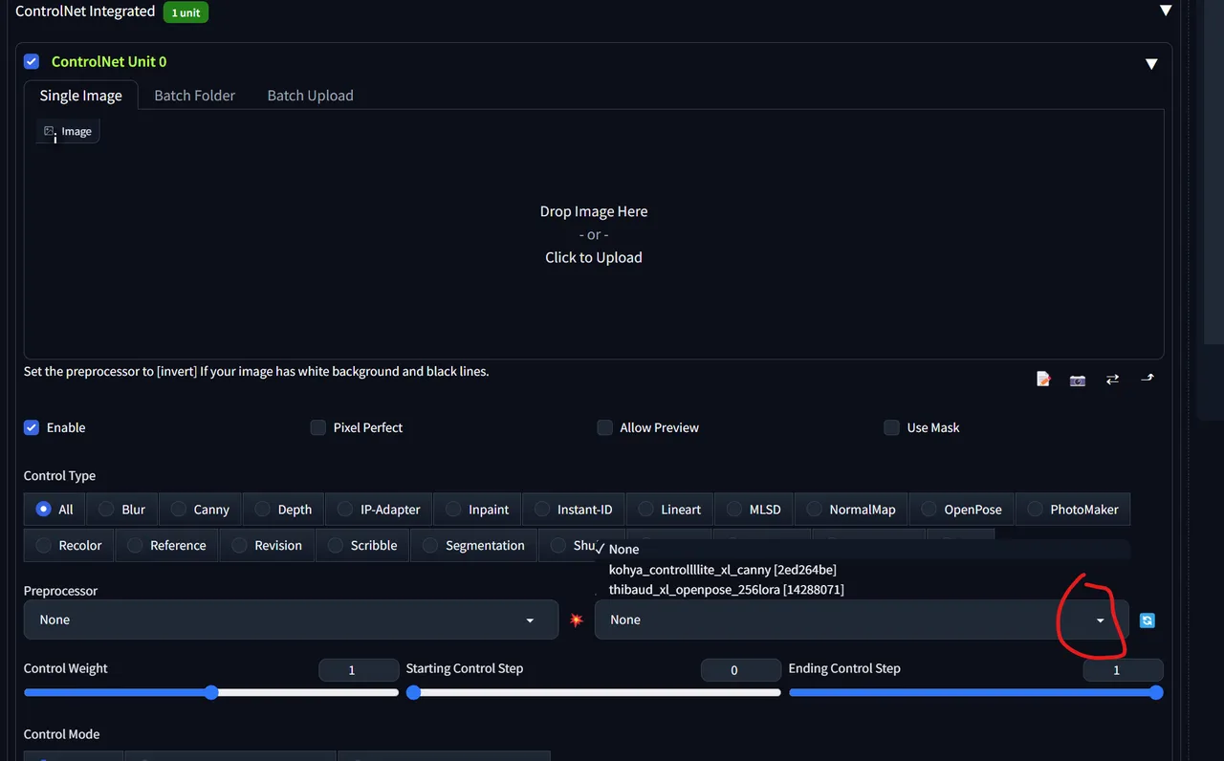Viewport: 1224px width, 761px height.
Task: Check the Allow Preview option
Action: click(604, 427)
